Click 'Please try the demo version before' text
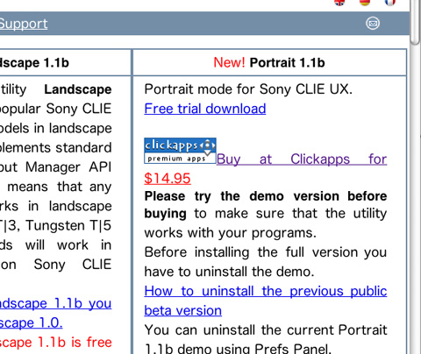Viewport: 421px width, 354px height. pos(266,196)
